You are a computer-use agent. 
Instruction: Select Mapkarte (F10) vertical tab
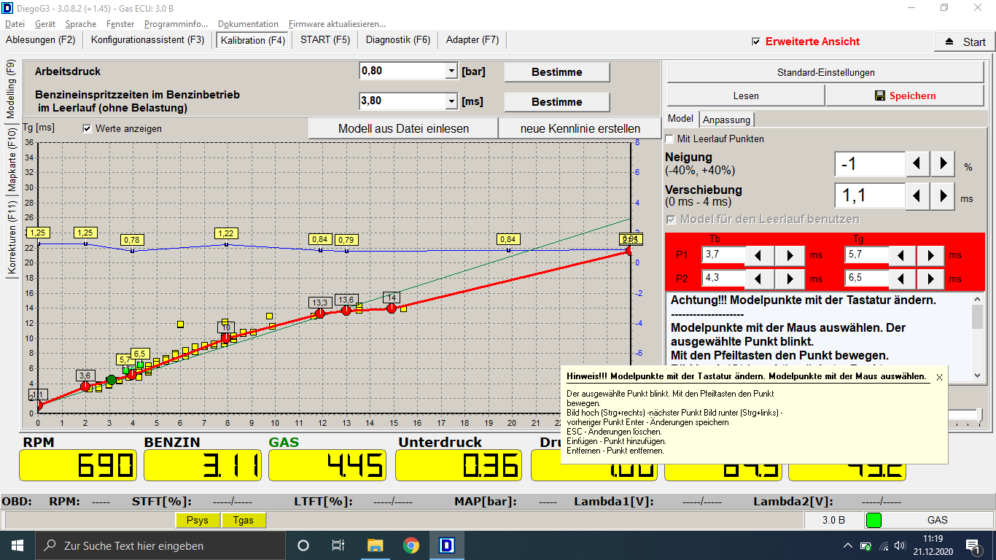coord(11,159)
